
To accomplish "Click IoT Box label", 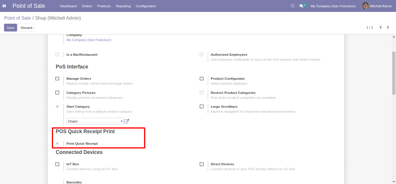I will 73,164.
